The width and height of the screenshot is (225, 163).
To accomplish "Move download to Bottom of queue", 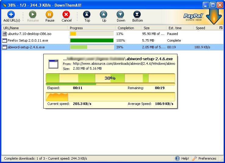I will (137, 15).
